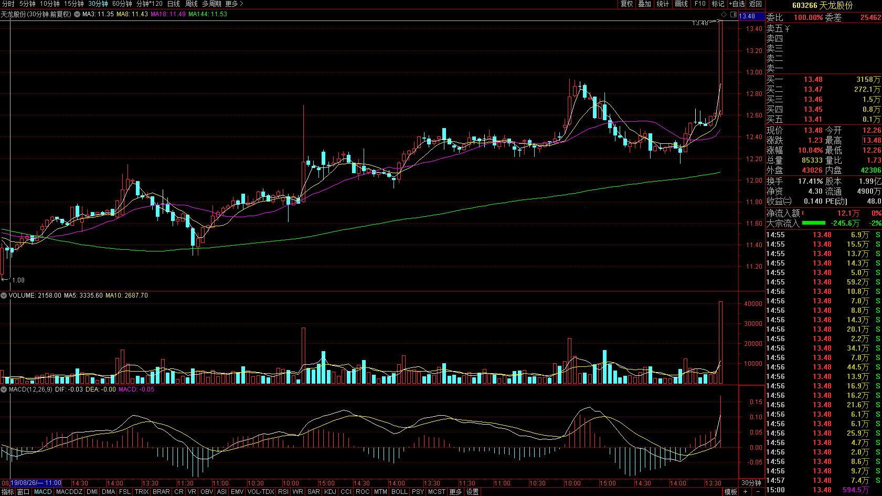Select the 分钟*120 period
The width and height of the screenshot is (882, 496).
pos(150,4)
